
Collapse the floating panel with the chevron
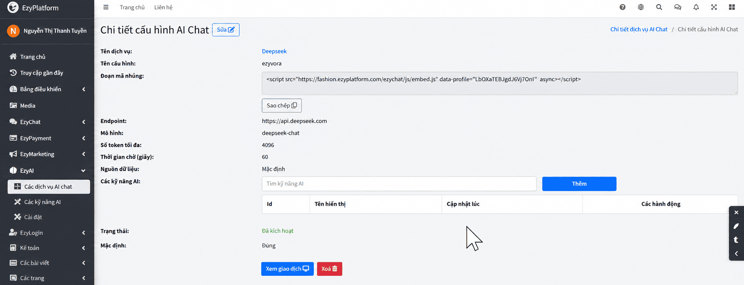pyautogui.click(x=736, y=253)
